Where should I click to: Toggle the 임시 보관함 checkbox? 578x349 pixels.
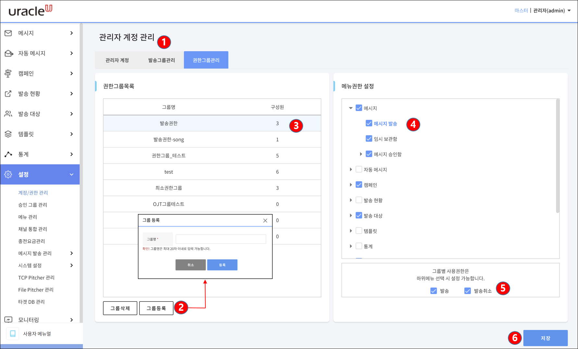click(x=369, y=139)
